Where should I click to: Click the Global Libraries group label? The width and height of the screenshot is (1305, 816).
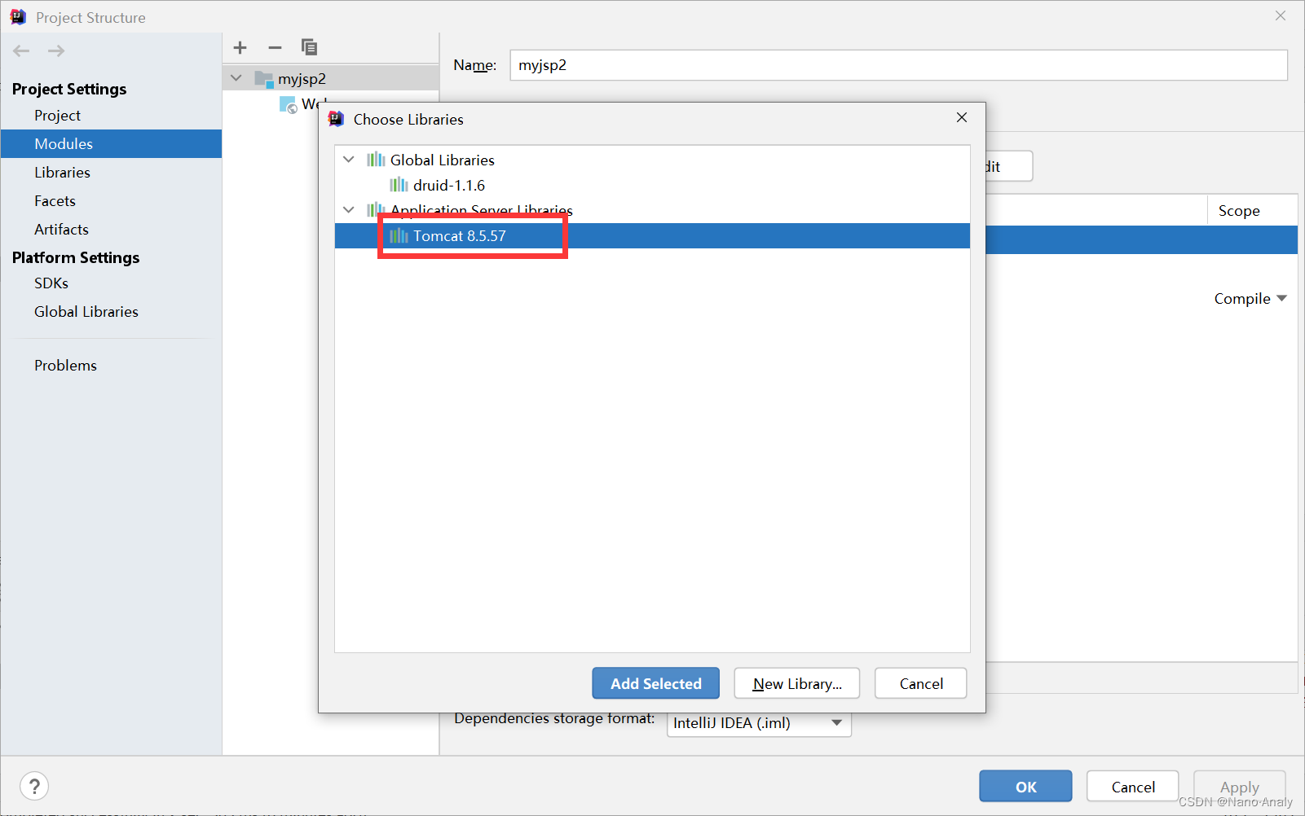pyautogui.click(x=443, y=160)
